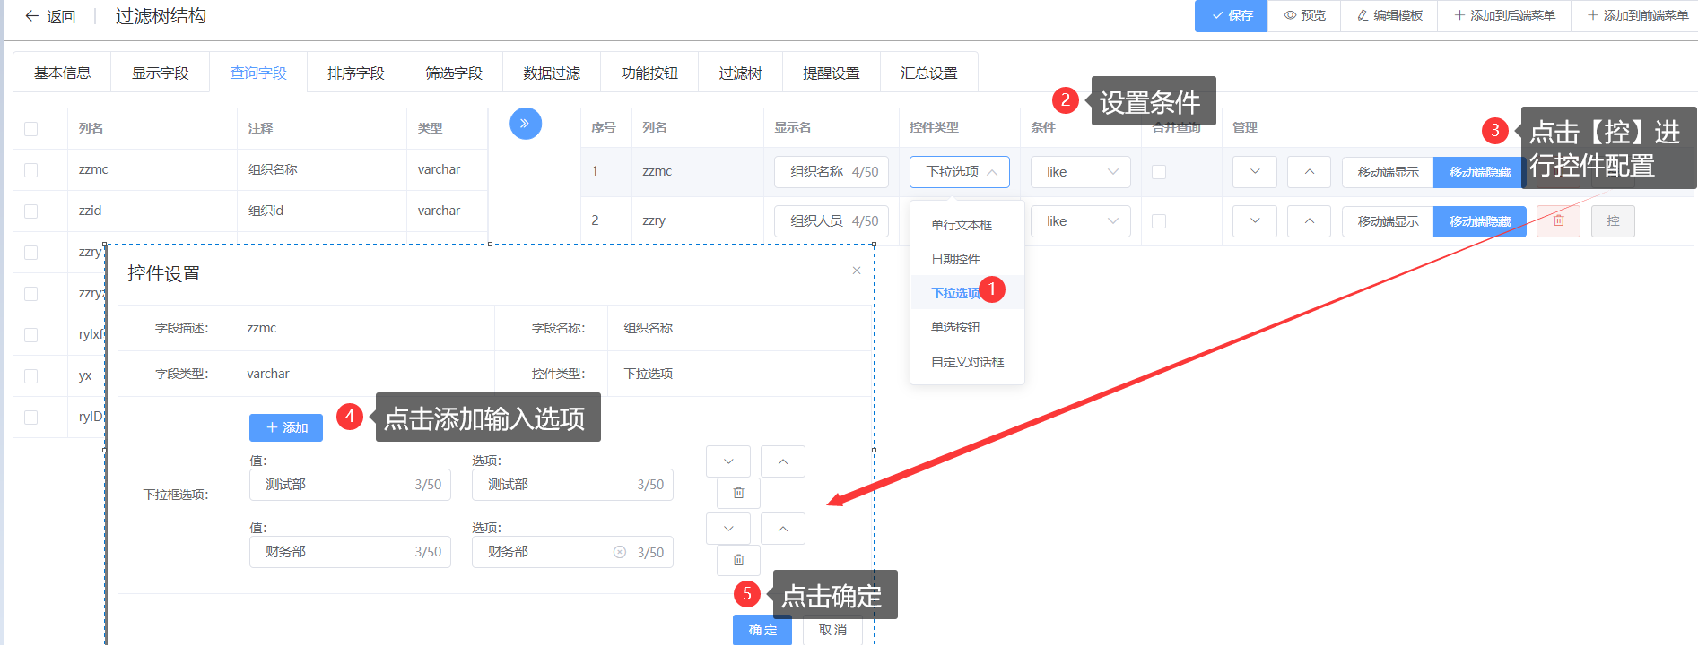Toggle 合并查询 checkbox for zzmc row

click(1159, 172)
